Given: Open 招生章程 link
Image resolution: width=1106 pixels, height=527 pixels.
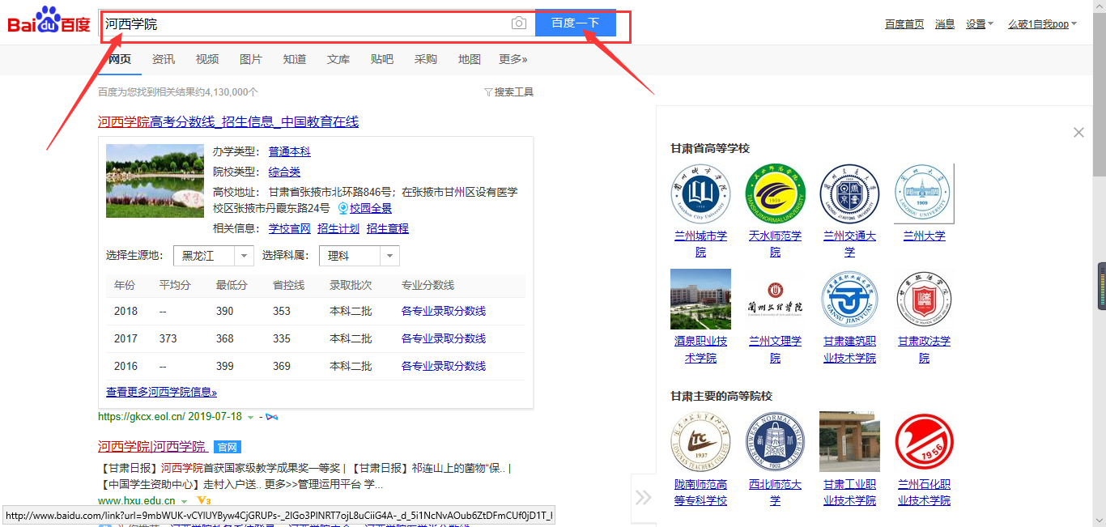Looking at the screenshot, I should (x=388, y=229).
